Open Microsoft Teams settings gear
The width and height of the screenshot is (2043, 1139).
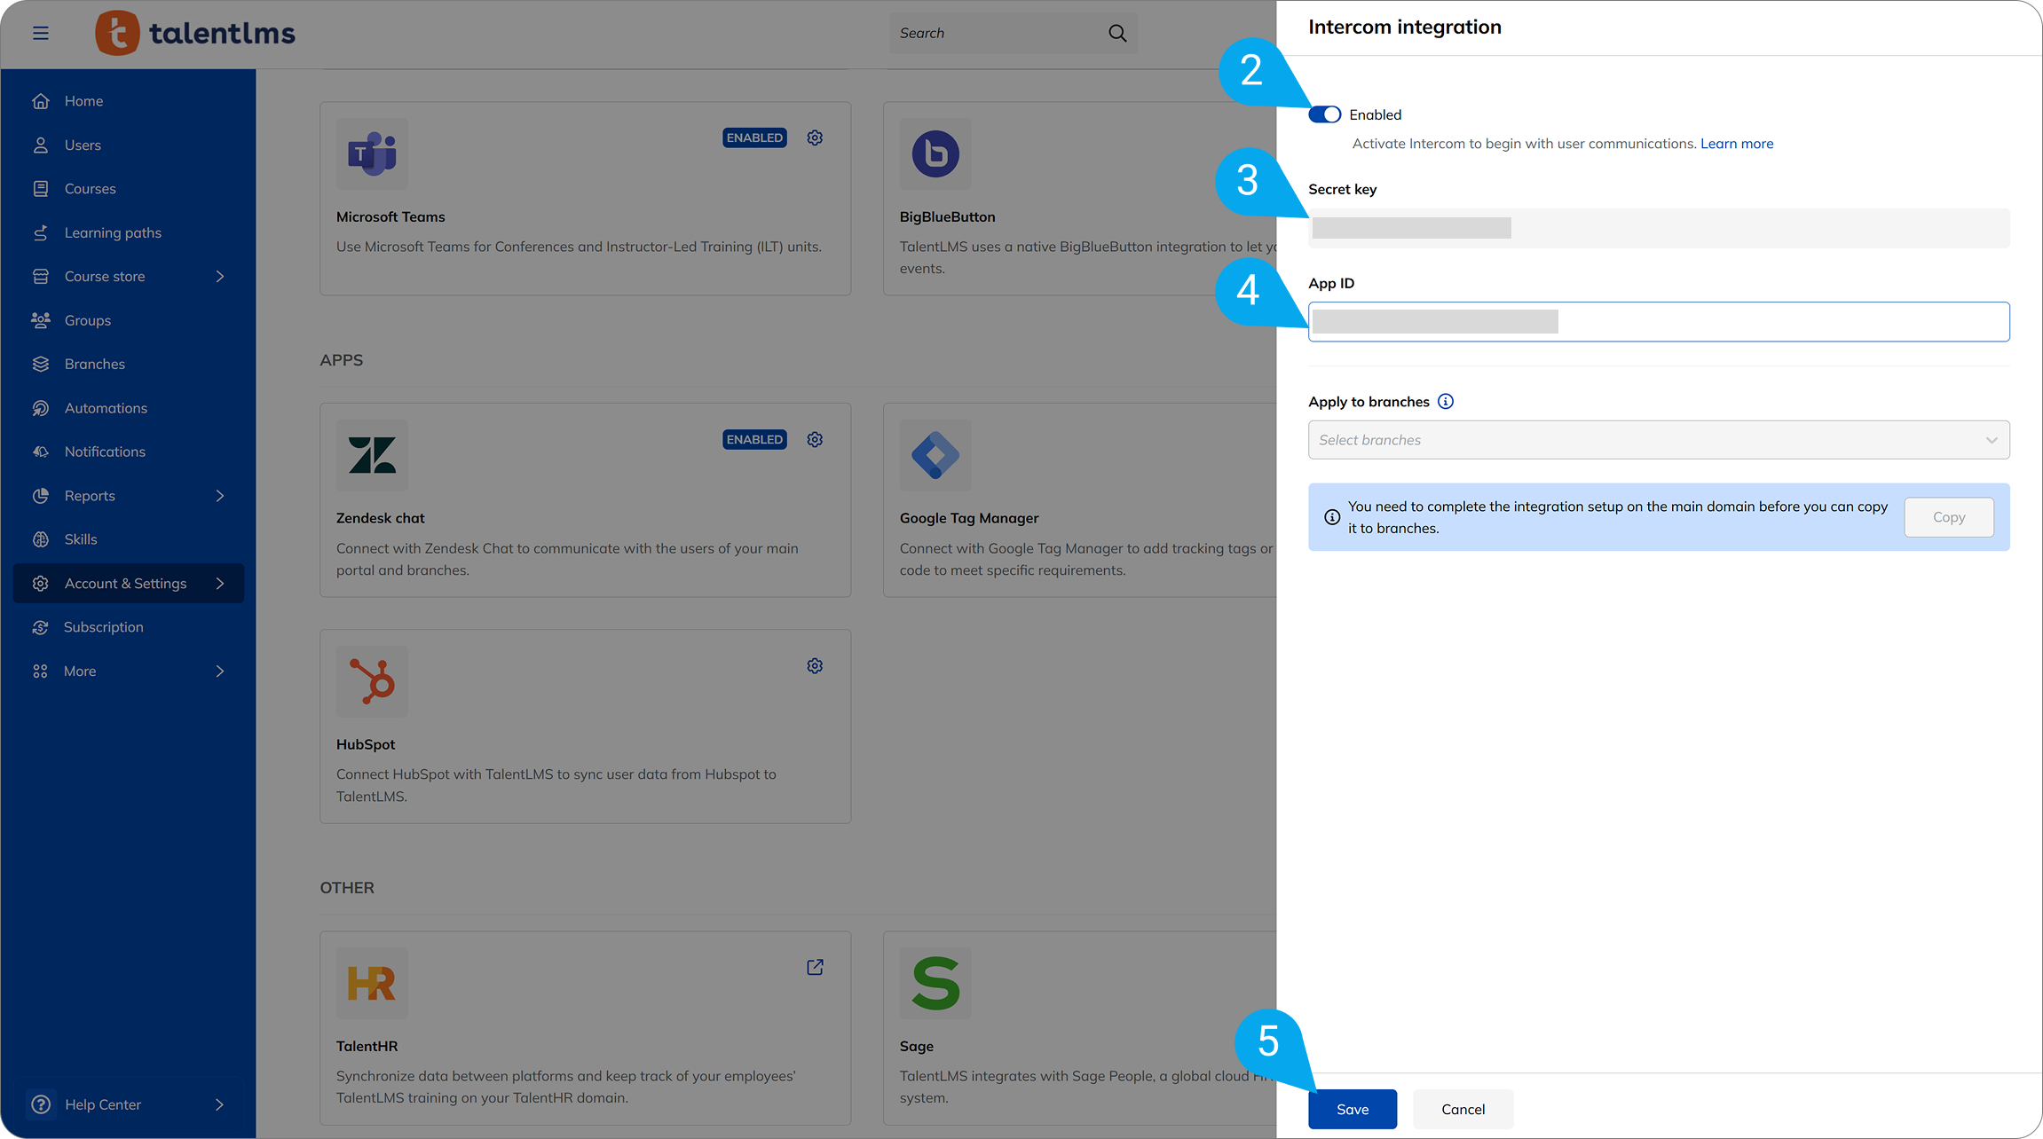[x=815, y=137]
